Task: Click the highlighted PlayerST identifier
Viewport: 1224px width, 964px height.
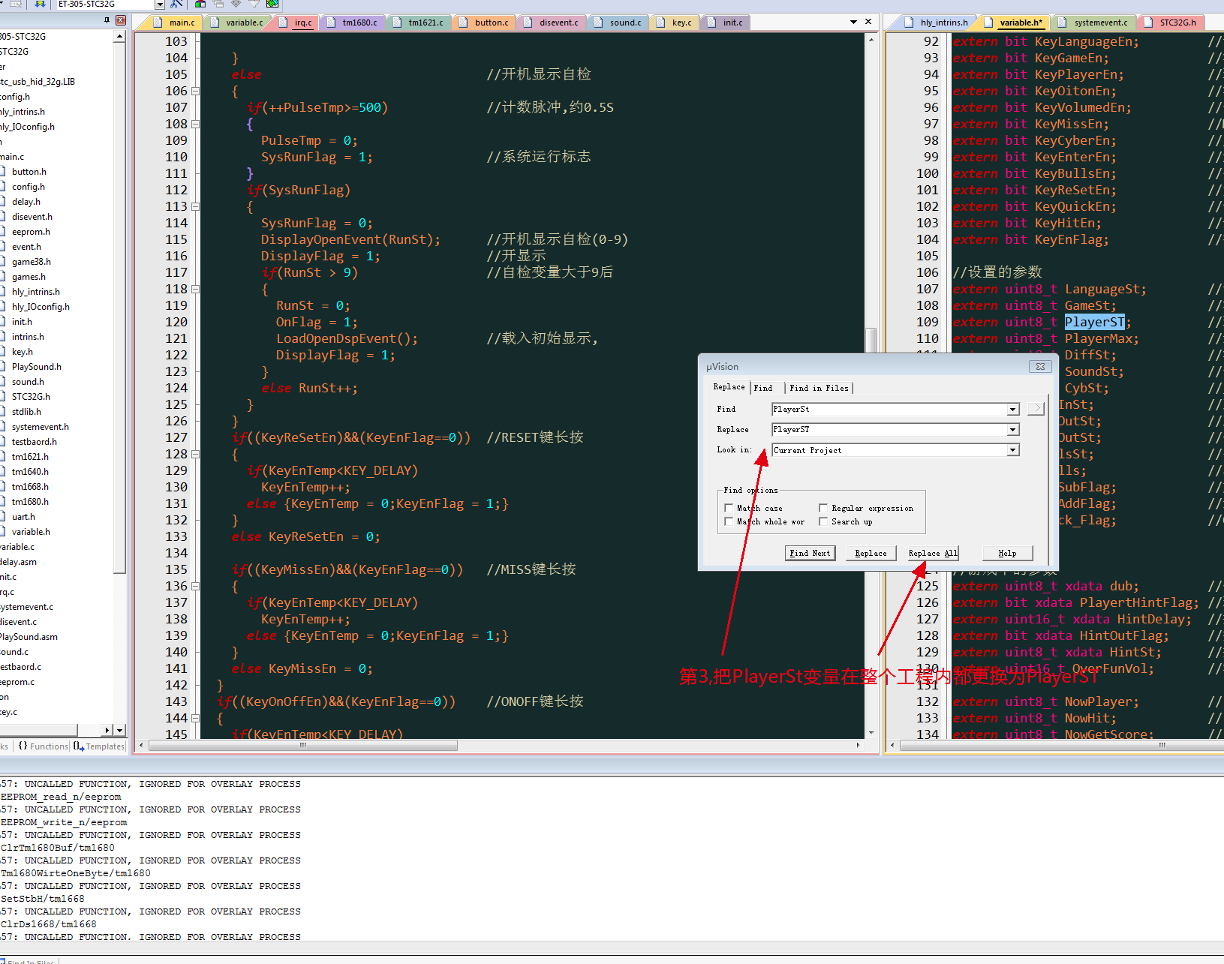Action: tap(1094, 322)
